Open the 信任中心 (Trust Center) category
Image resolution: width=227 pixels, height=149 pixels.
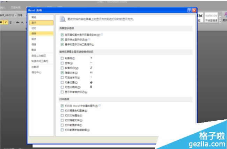point(41,72)
